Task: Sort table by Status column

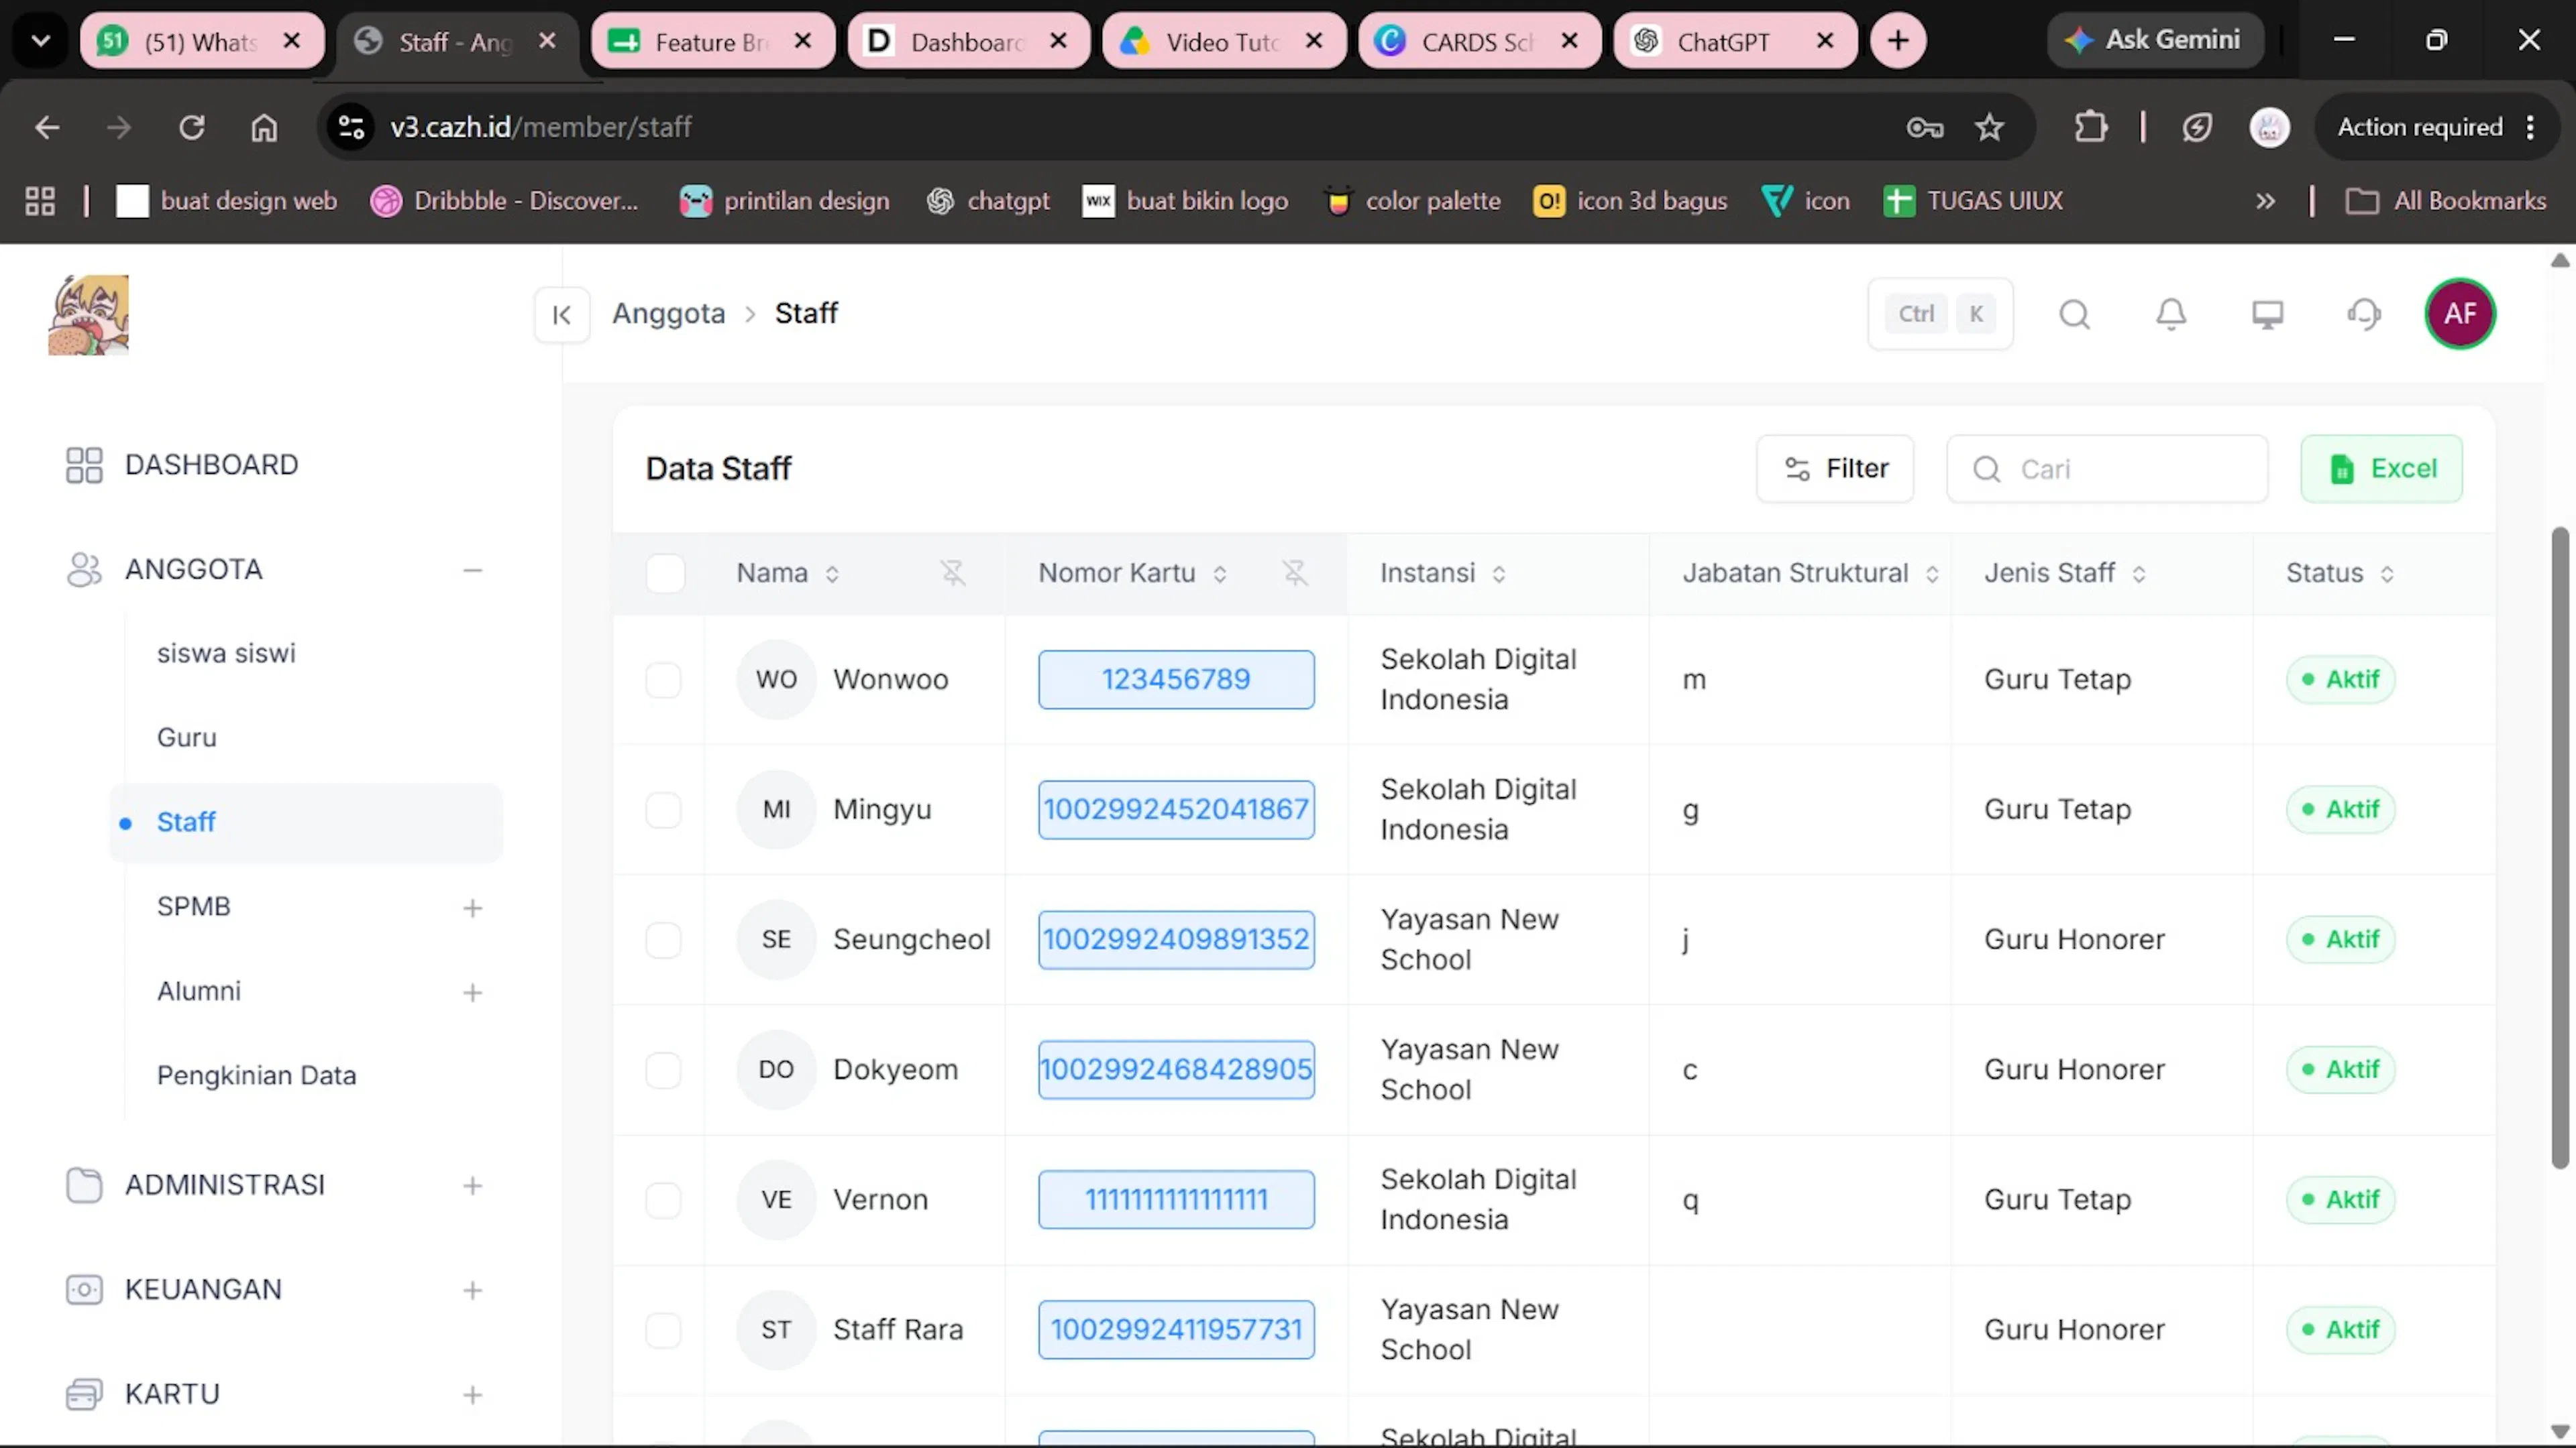Action: (x=2386, y=574)
